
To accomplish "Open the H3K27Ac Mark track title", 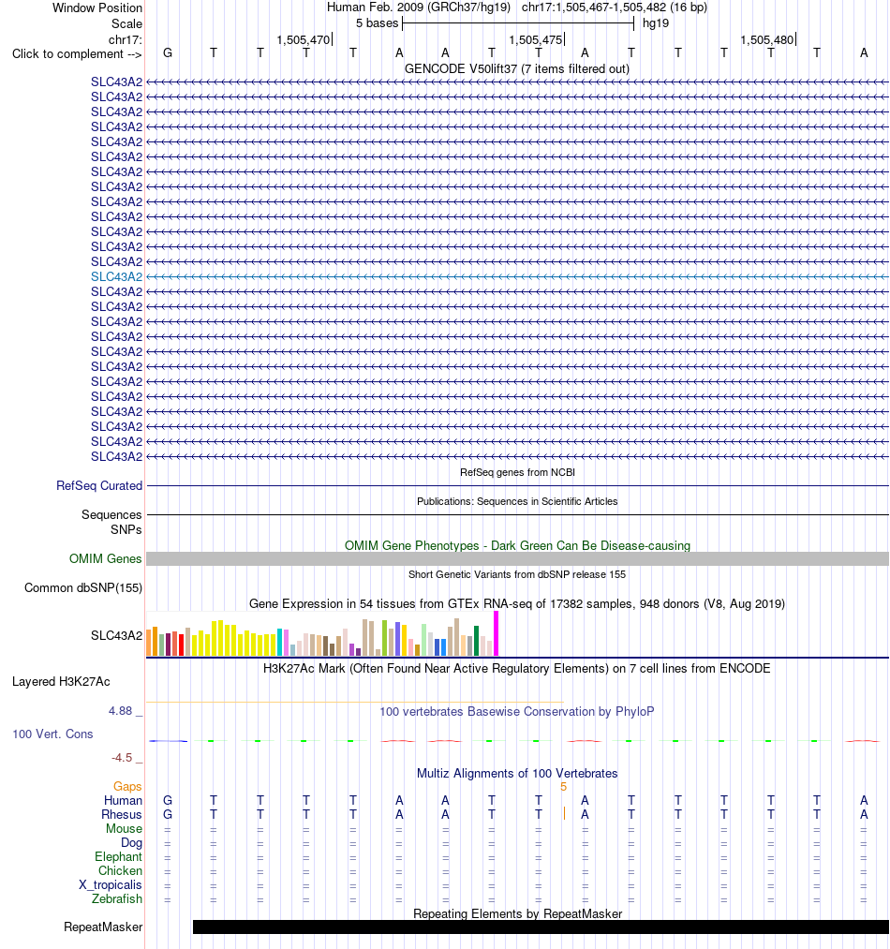I will coord(516,668).
